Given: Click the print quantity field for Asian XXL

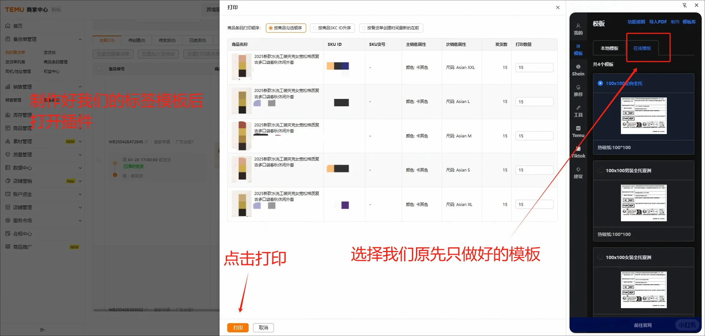Looking at the screenshot, I should click(535, 67).
